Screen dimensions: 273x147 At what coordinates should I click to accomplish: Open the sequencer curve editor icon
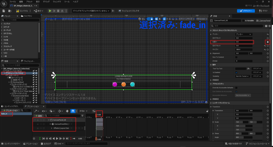coord(94,111)
